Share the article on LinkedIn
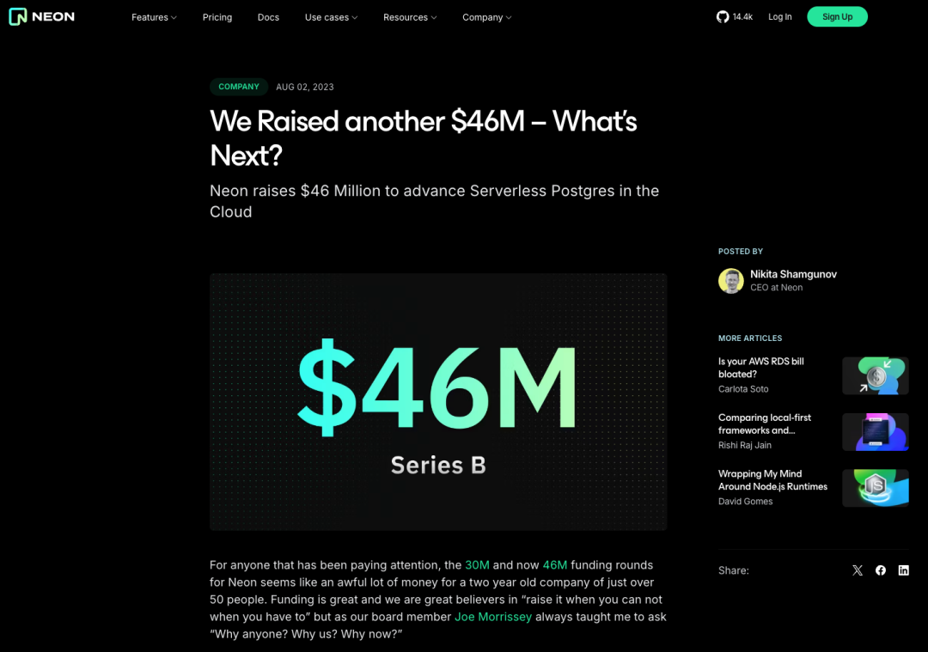This screenshot has width=928, height=652. 904,570
